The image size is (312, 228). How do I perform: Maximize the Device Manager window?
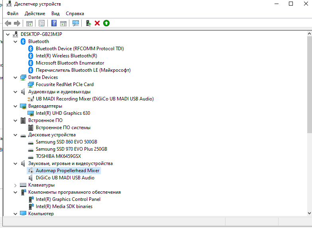click(x=291, y=4)
